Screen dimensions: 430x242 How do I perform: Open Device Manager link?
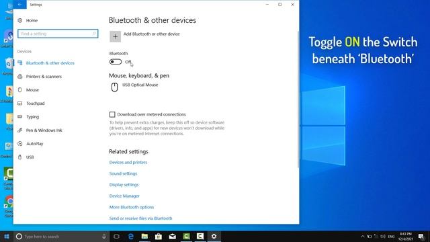click(124, 196)
